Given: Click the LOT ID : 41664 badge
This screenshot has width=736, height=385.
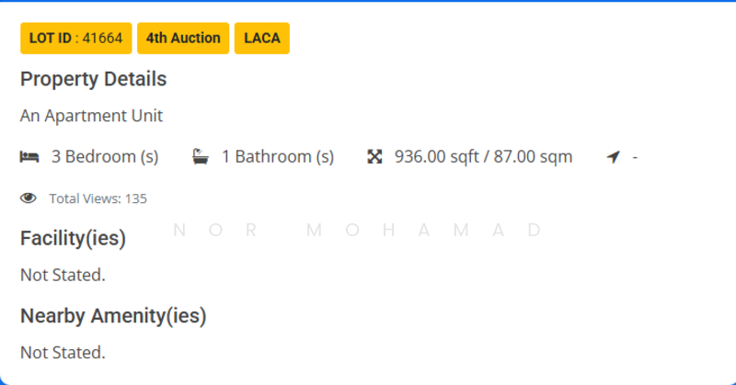Looking at the screenshot, I should click(75, 39).
